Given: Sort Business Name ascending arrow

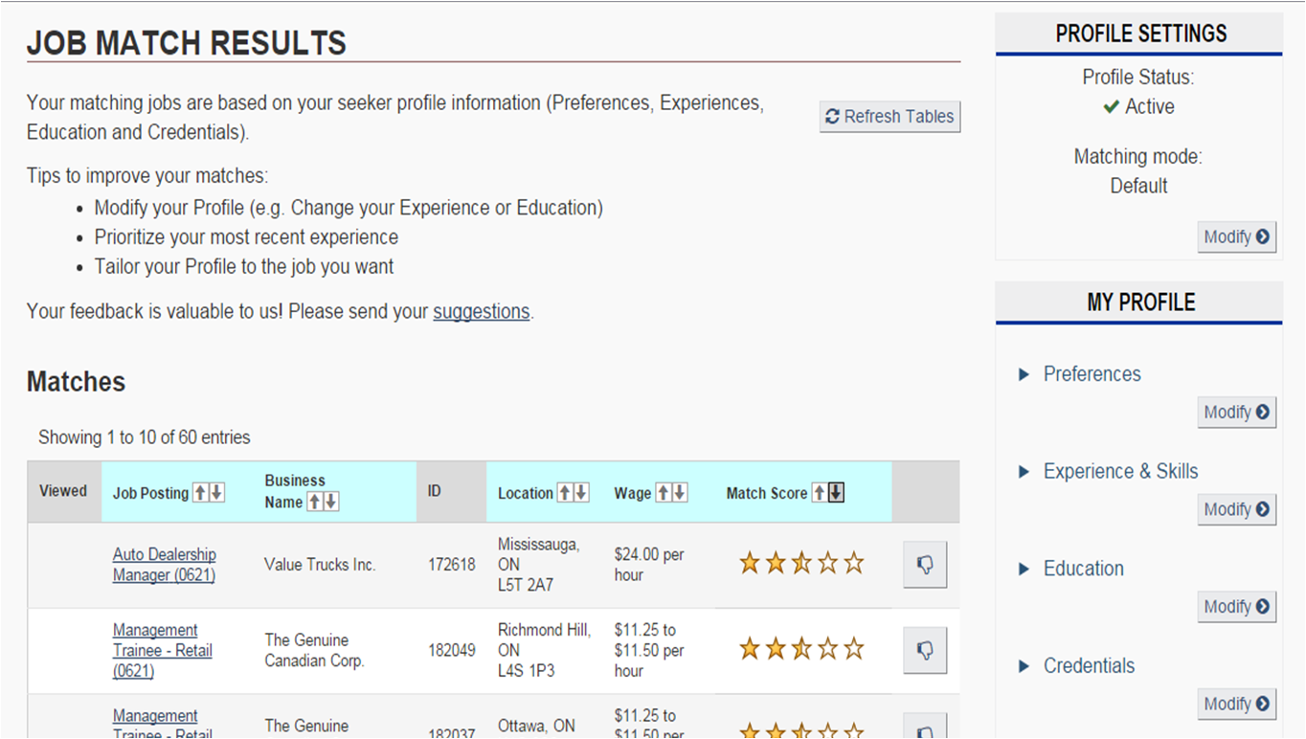Looking at the screenshot, I should (315, 502).
